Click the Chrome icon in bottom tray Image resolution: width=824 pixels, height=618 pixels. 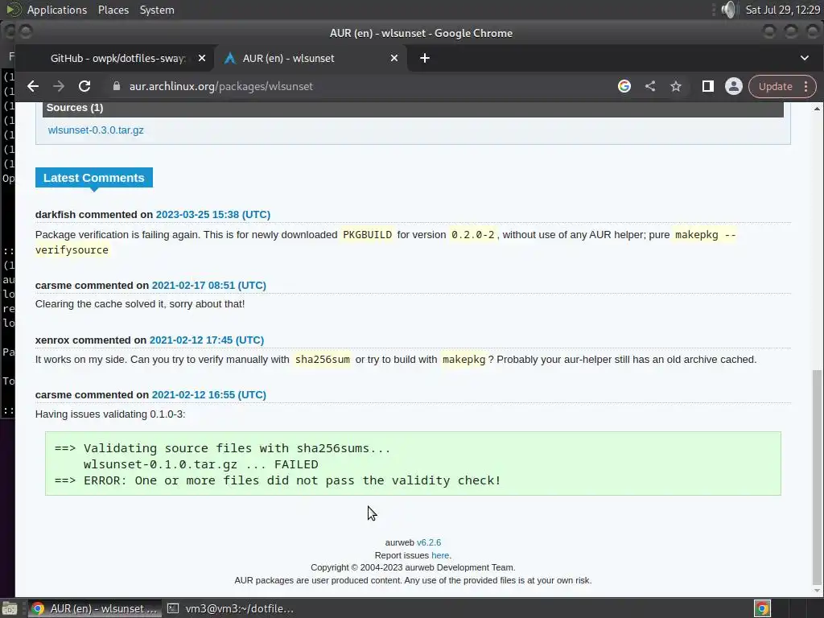tap(762, 608)
